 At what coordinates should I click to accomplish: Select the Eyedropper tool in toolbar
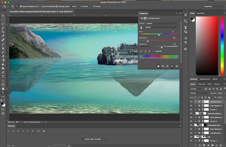click(x=3, y=36)
